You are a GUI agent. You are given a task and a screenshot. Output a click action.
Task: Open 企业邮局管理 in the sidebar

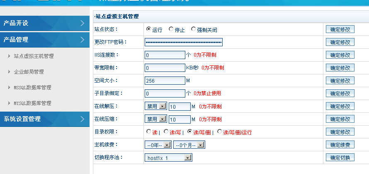click(x=29, y=72)
